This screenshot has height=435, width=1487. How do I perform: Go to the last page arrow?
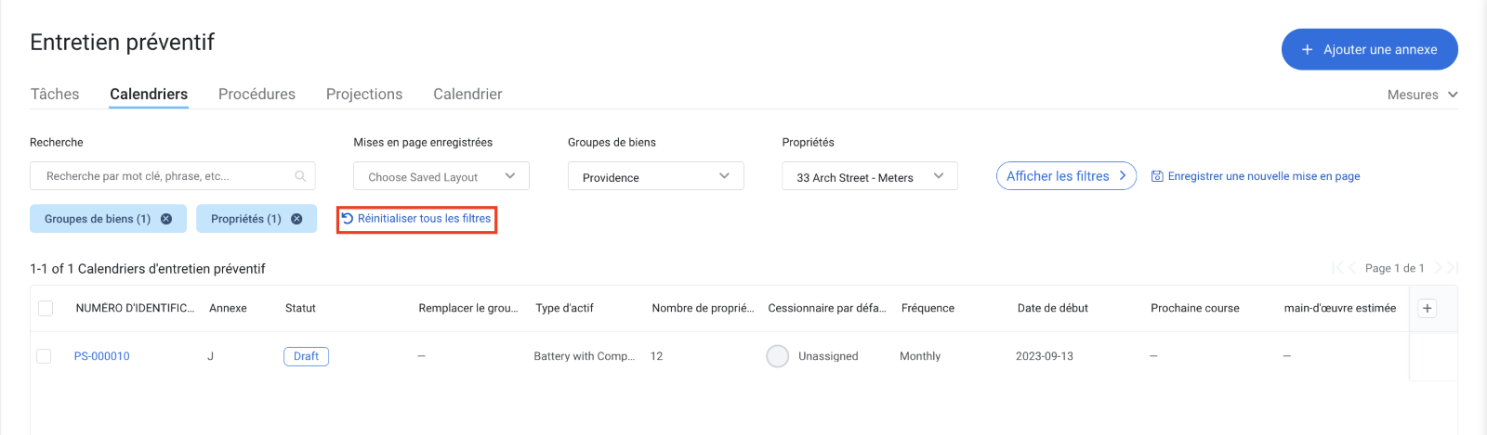pos(1452,268)
